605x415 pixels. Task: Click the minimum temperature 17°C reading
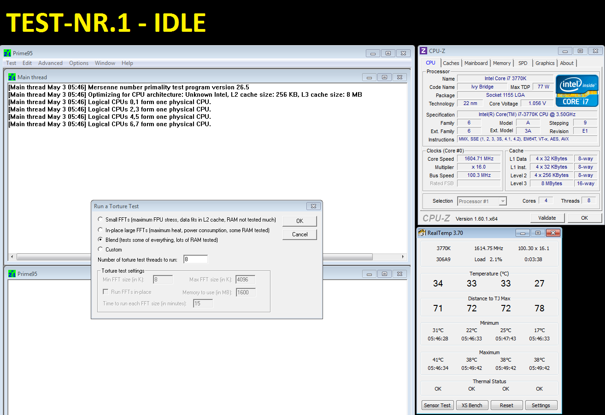(x=540, y=330)
